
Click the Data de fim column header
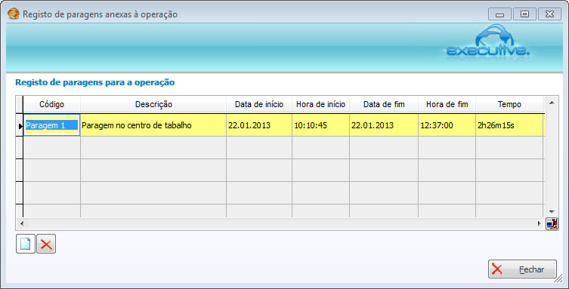tap(384, 104)
